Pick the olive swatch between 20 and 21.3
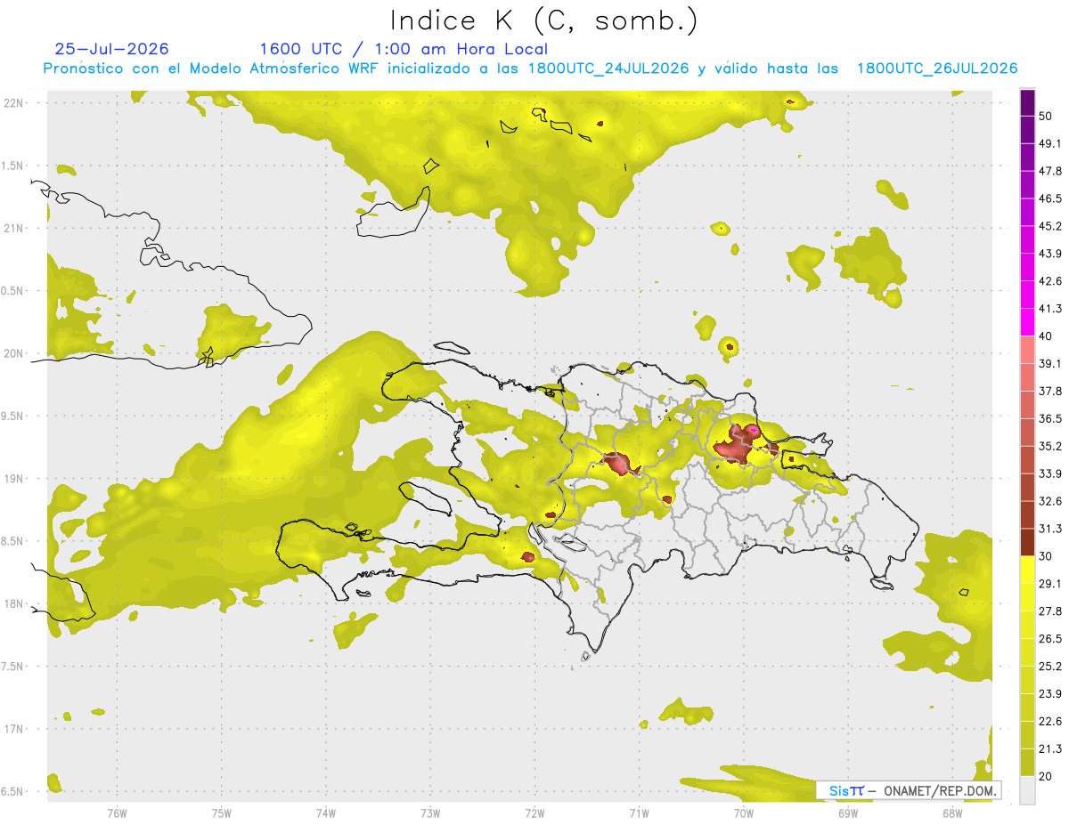This screenshot has width=1069, height=825. [x=1027, y=763]
